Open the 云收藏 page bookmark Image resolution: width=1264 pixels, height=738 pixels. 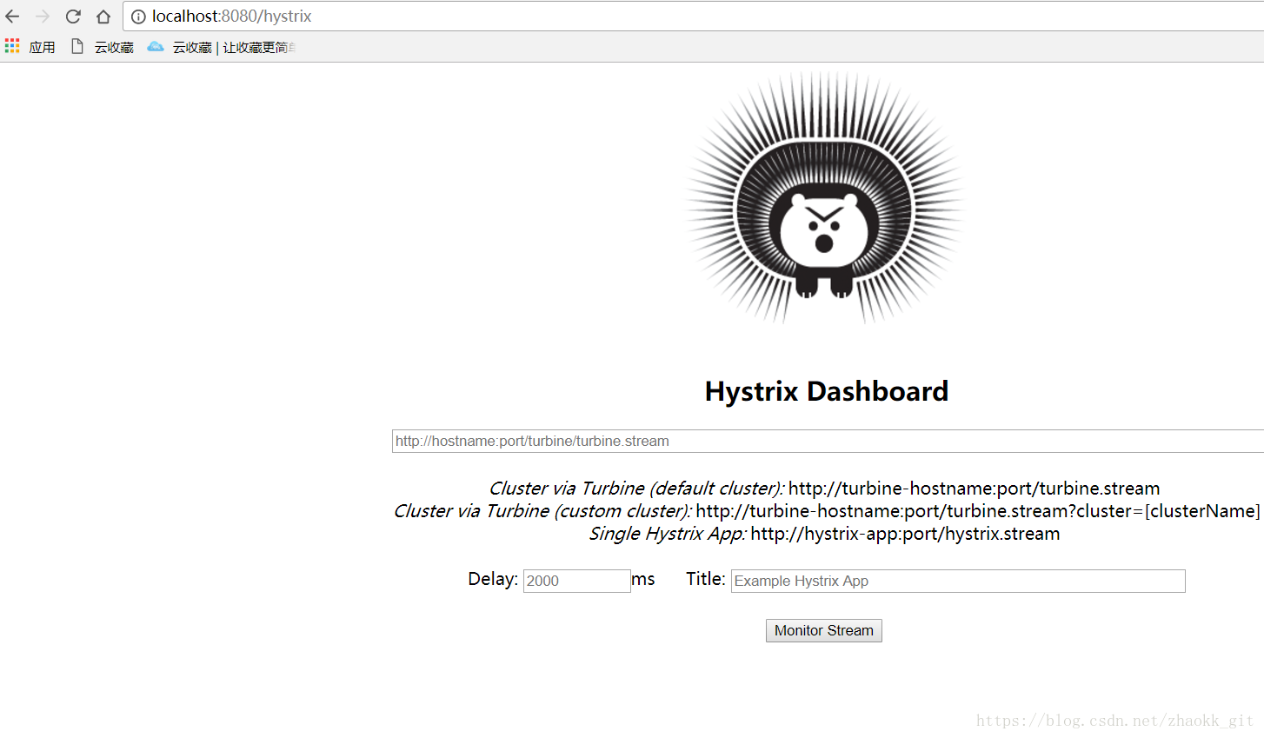pos(103,47)
